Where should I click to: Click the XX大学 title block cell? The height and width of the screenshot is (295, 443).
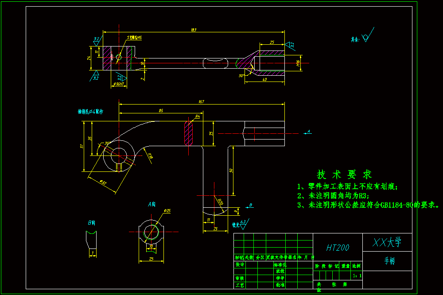[387, 242]
